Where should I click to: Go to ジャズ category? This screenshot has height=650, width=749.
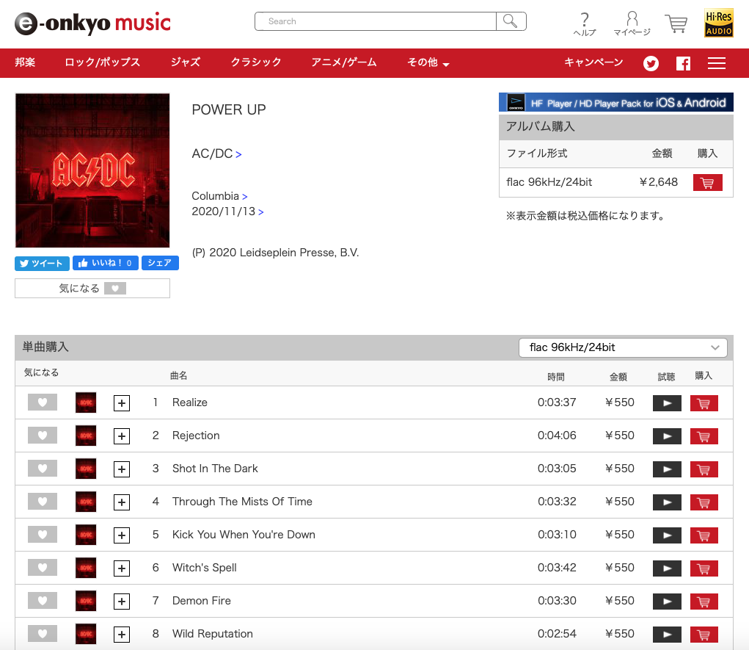186,62
